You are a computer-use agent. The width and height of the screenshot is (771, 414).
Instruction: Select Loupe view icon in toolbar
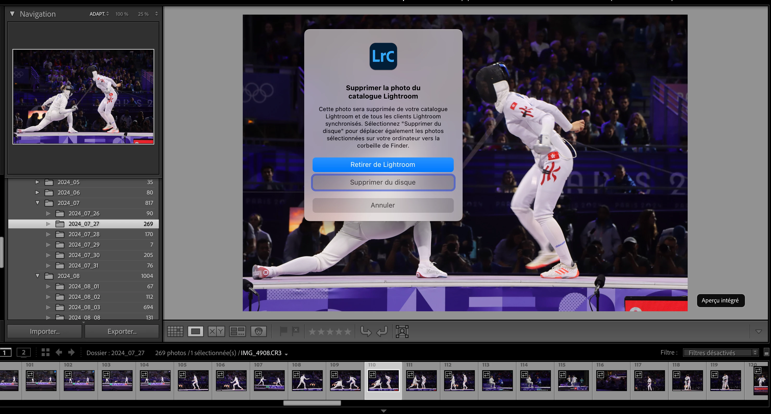click(x=195, y=331)
